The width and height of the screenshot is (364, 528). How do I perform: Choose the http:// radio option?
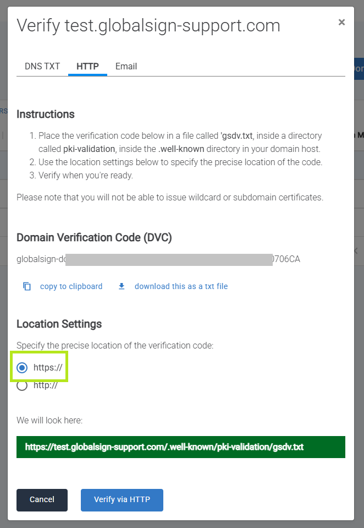point(22,385)
